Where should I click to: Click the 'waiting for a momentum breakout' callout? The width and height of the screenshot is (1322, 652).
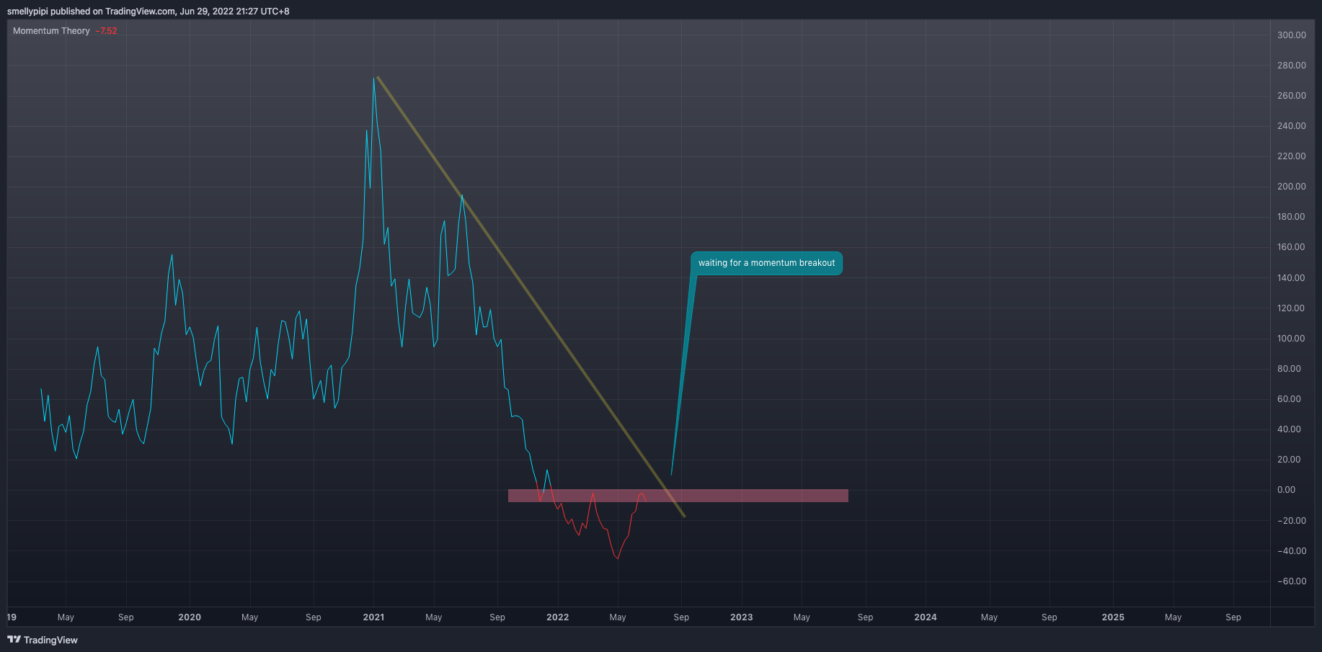(766, 263)
